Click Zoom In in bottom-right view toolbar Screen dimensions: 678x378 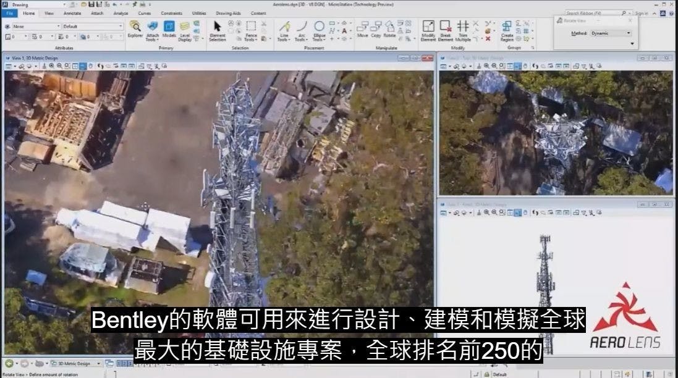tap(486, 212)
